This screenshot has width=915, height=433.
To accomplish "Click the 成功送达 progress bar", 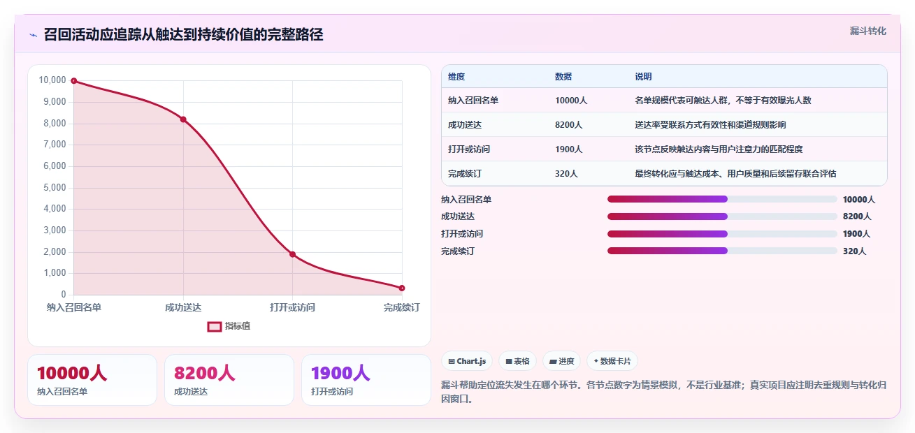I will (722, 216).
